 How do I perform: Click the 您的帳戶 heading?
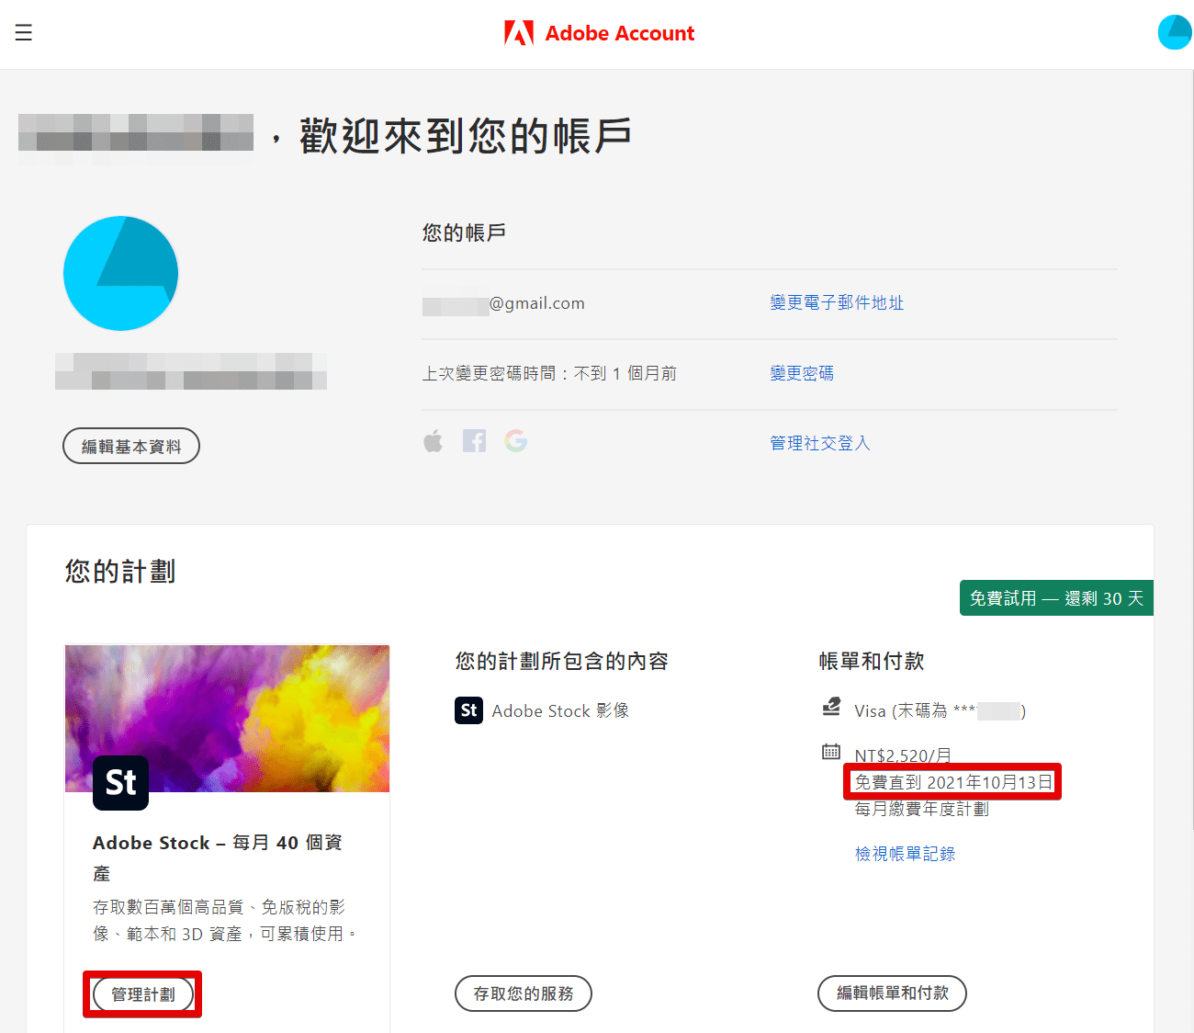click(x=464, y=233)
